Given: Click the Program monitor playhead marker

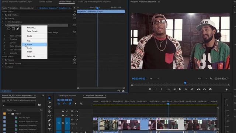Looking at the screenshot, I should pyautogui.click(x=185, y=83).
